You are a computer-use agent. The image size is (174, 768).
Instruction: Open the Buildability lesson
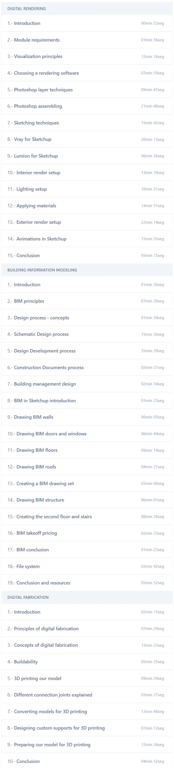(x=87, y=662)
